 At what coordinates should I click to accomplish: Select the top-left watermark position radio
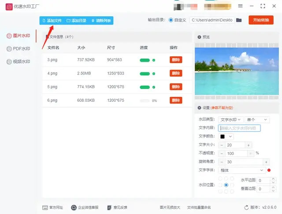pyautogui.click(x=220, y=179)
